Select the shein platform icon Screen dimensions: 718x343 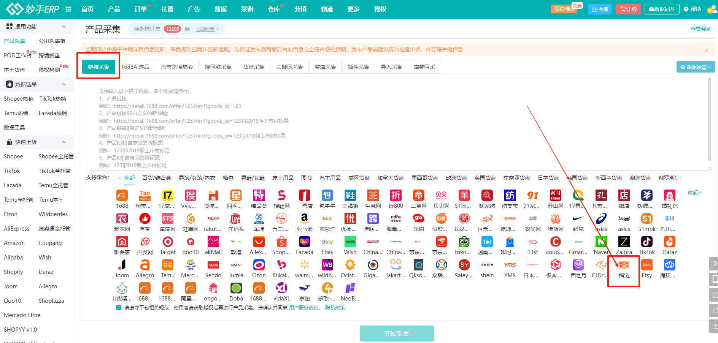tap(487, 265)
